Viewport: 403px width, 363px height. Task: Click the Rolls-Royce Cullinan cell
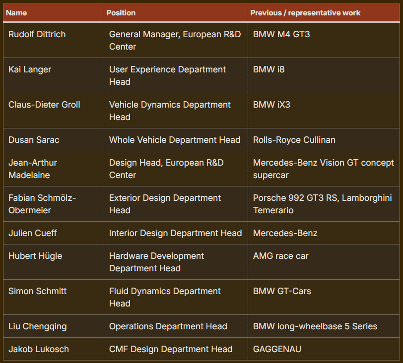(324, 140)
